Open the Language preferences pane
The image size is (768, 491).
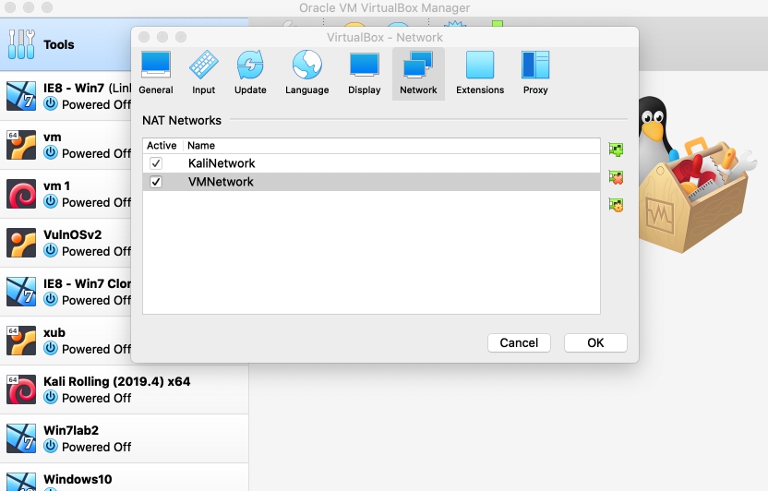pyautogui.click(x=307, y=74)
